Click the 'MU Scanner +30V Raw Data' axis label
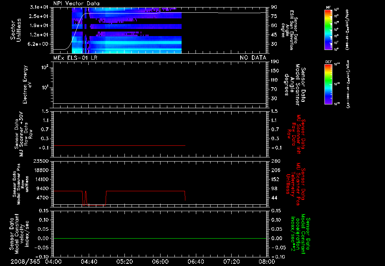 [x=23, y=134]
